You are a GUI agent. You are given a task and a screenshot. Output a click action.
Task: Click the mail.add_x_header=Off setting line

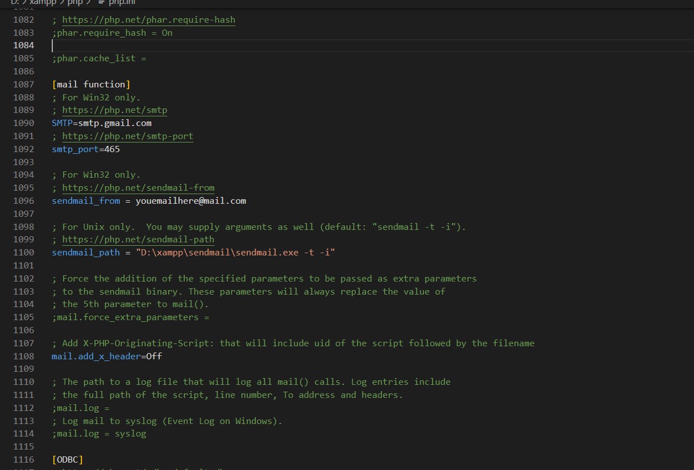coord(106,356)
